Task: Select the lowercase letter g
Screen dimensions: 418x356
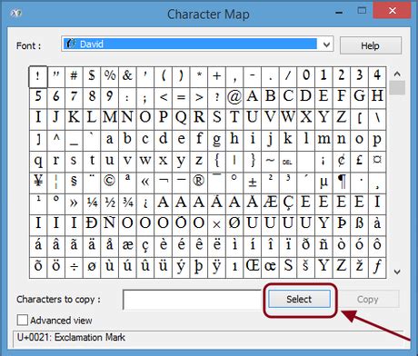Action: point(216,141)
